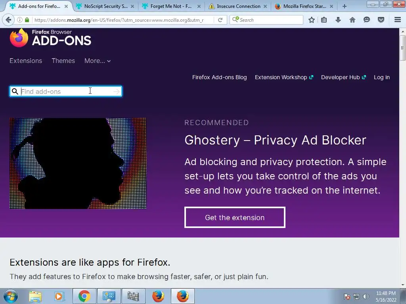Click Get the extension button
The width and height of the screenshot is (406, 304).
coord(235,217)
